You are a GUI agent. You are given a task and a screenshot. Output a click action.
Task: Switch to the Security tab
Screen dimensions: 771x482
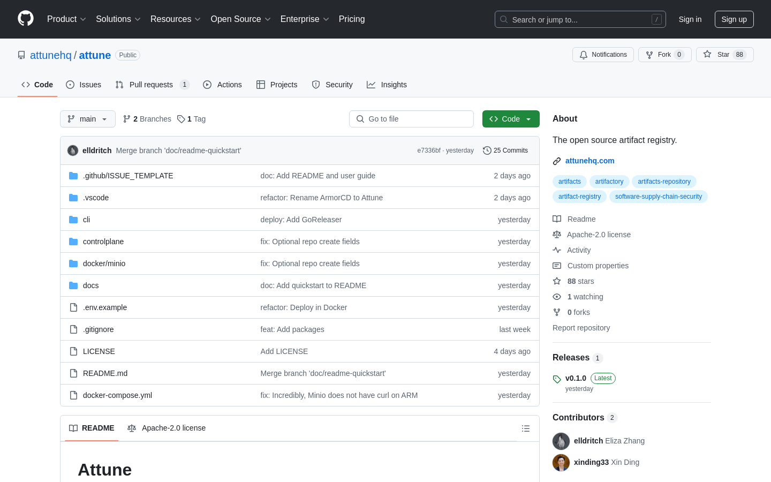tap(332, 85)
